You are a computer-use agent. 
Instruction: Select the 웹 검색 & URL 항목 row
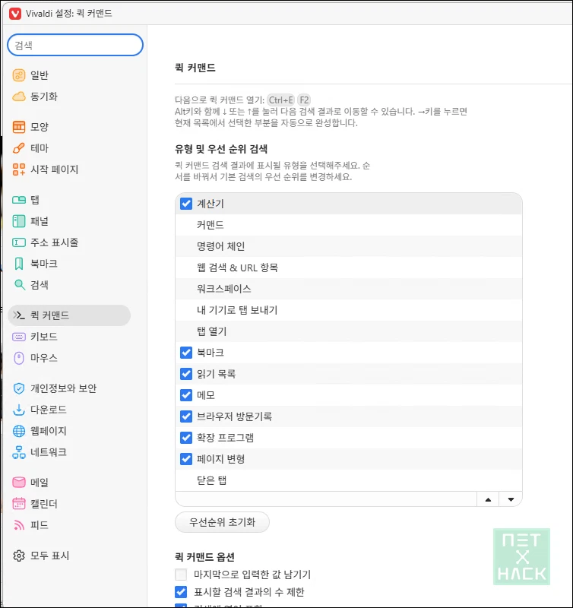click(349, 268)
